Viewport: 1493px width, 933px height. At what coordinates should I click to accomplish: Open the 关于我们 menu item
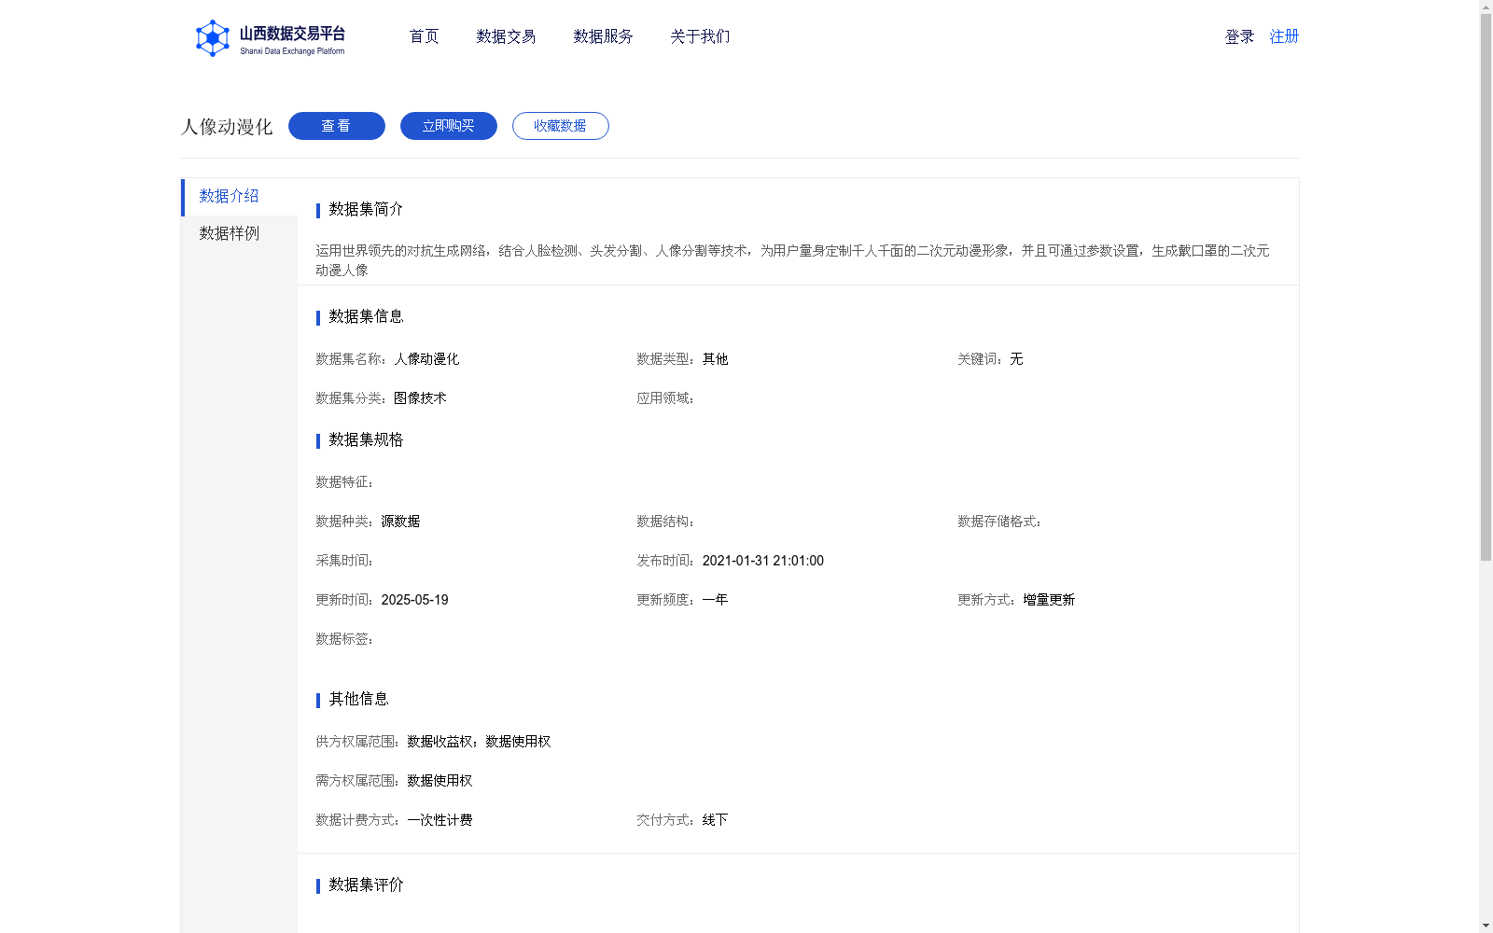click(700, 36)
